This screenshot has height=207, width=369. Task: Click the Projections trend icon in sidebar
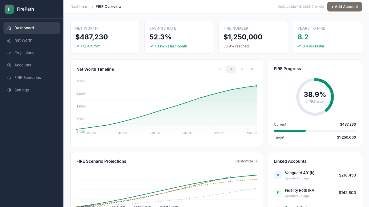pos(9,53)
